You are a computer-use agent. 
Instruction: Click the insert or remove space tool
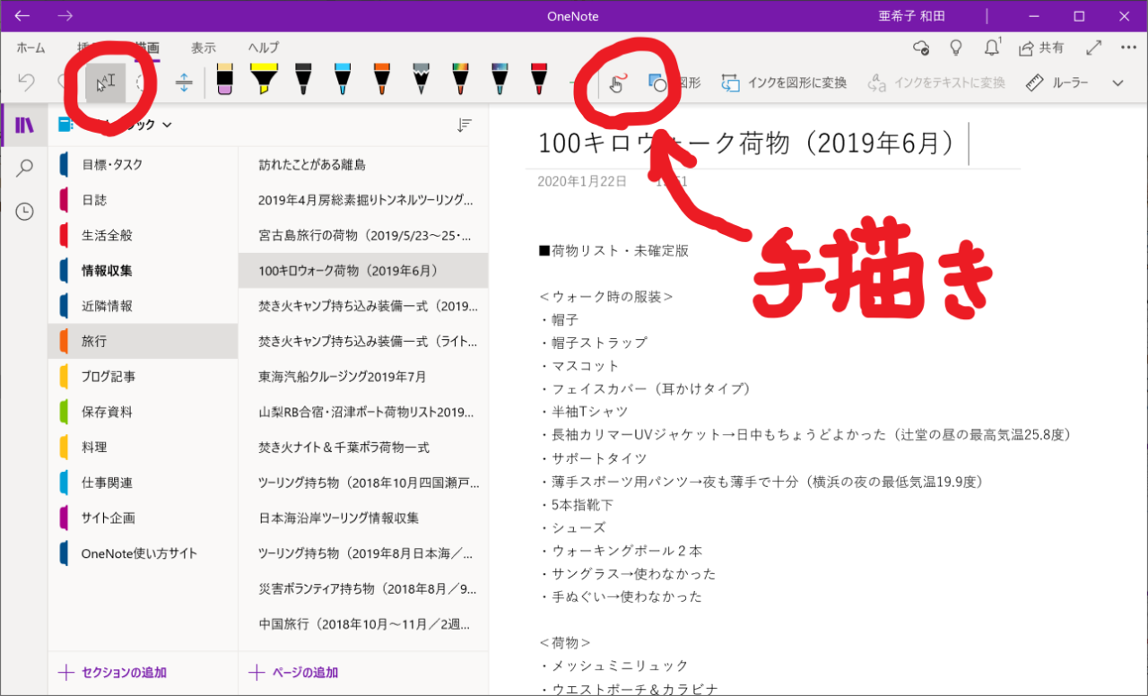(184, 83)
